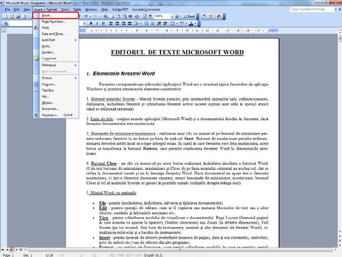This screenshot has height=257, width=342.
Task: Click the Increase Indent icon
Action: click(165, 24)
